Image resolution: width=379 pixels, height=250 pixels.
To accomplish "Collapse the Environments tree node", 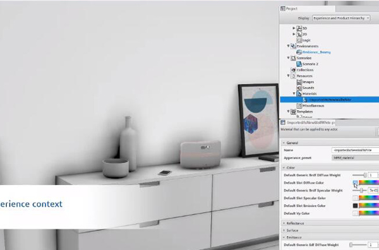I will pos(289,46).
